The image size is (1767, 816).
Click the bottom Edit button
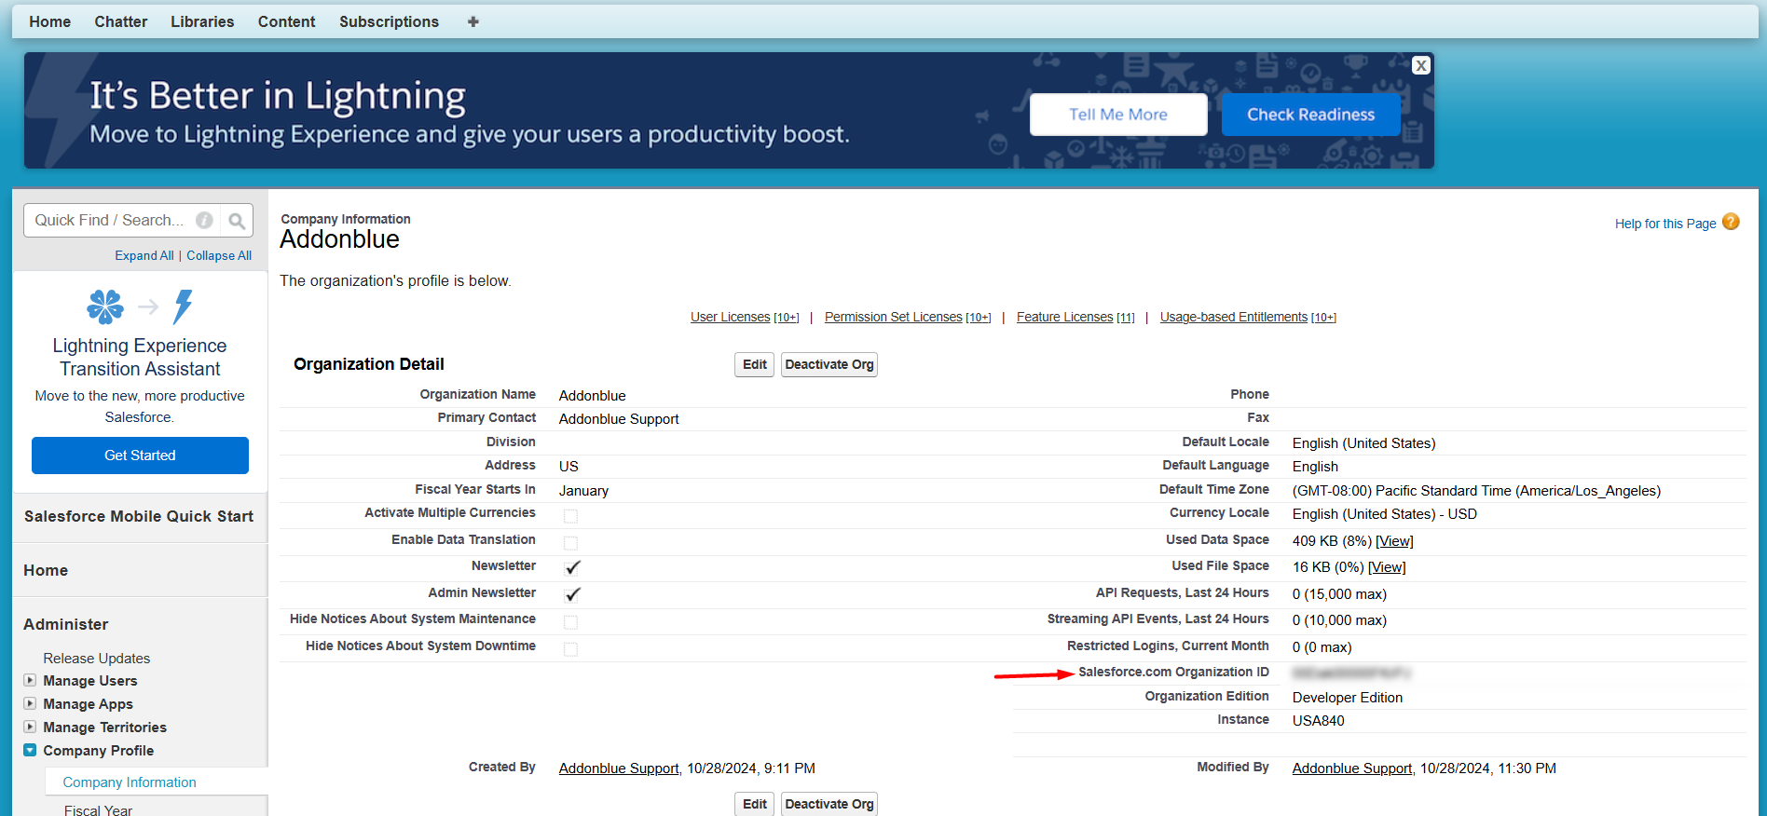754,804
